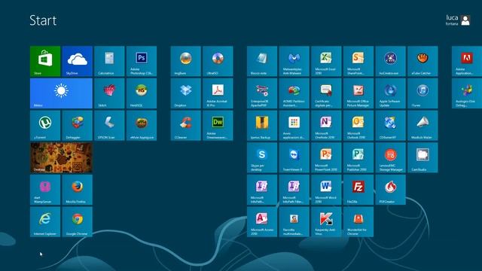This screenshot has height=271, width=482.
Task: Open Microsoft PowerPoint 2010 tile
Action: (326, 157)
